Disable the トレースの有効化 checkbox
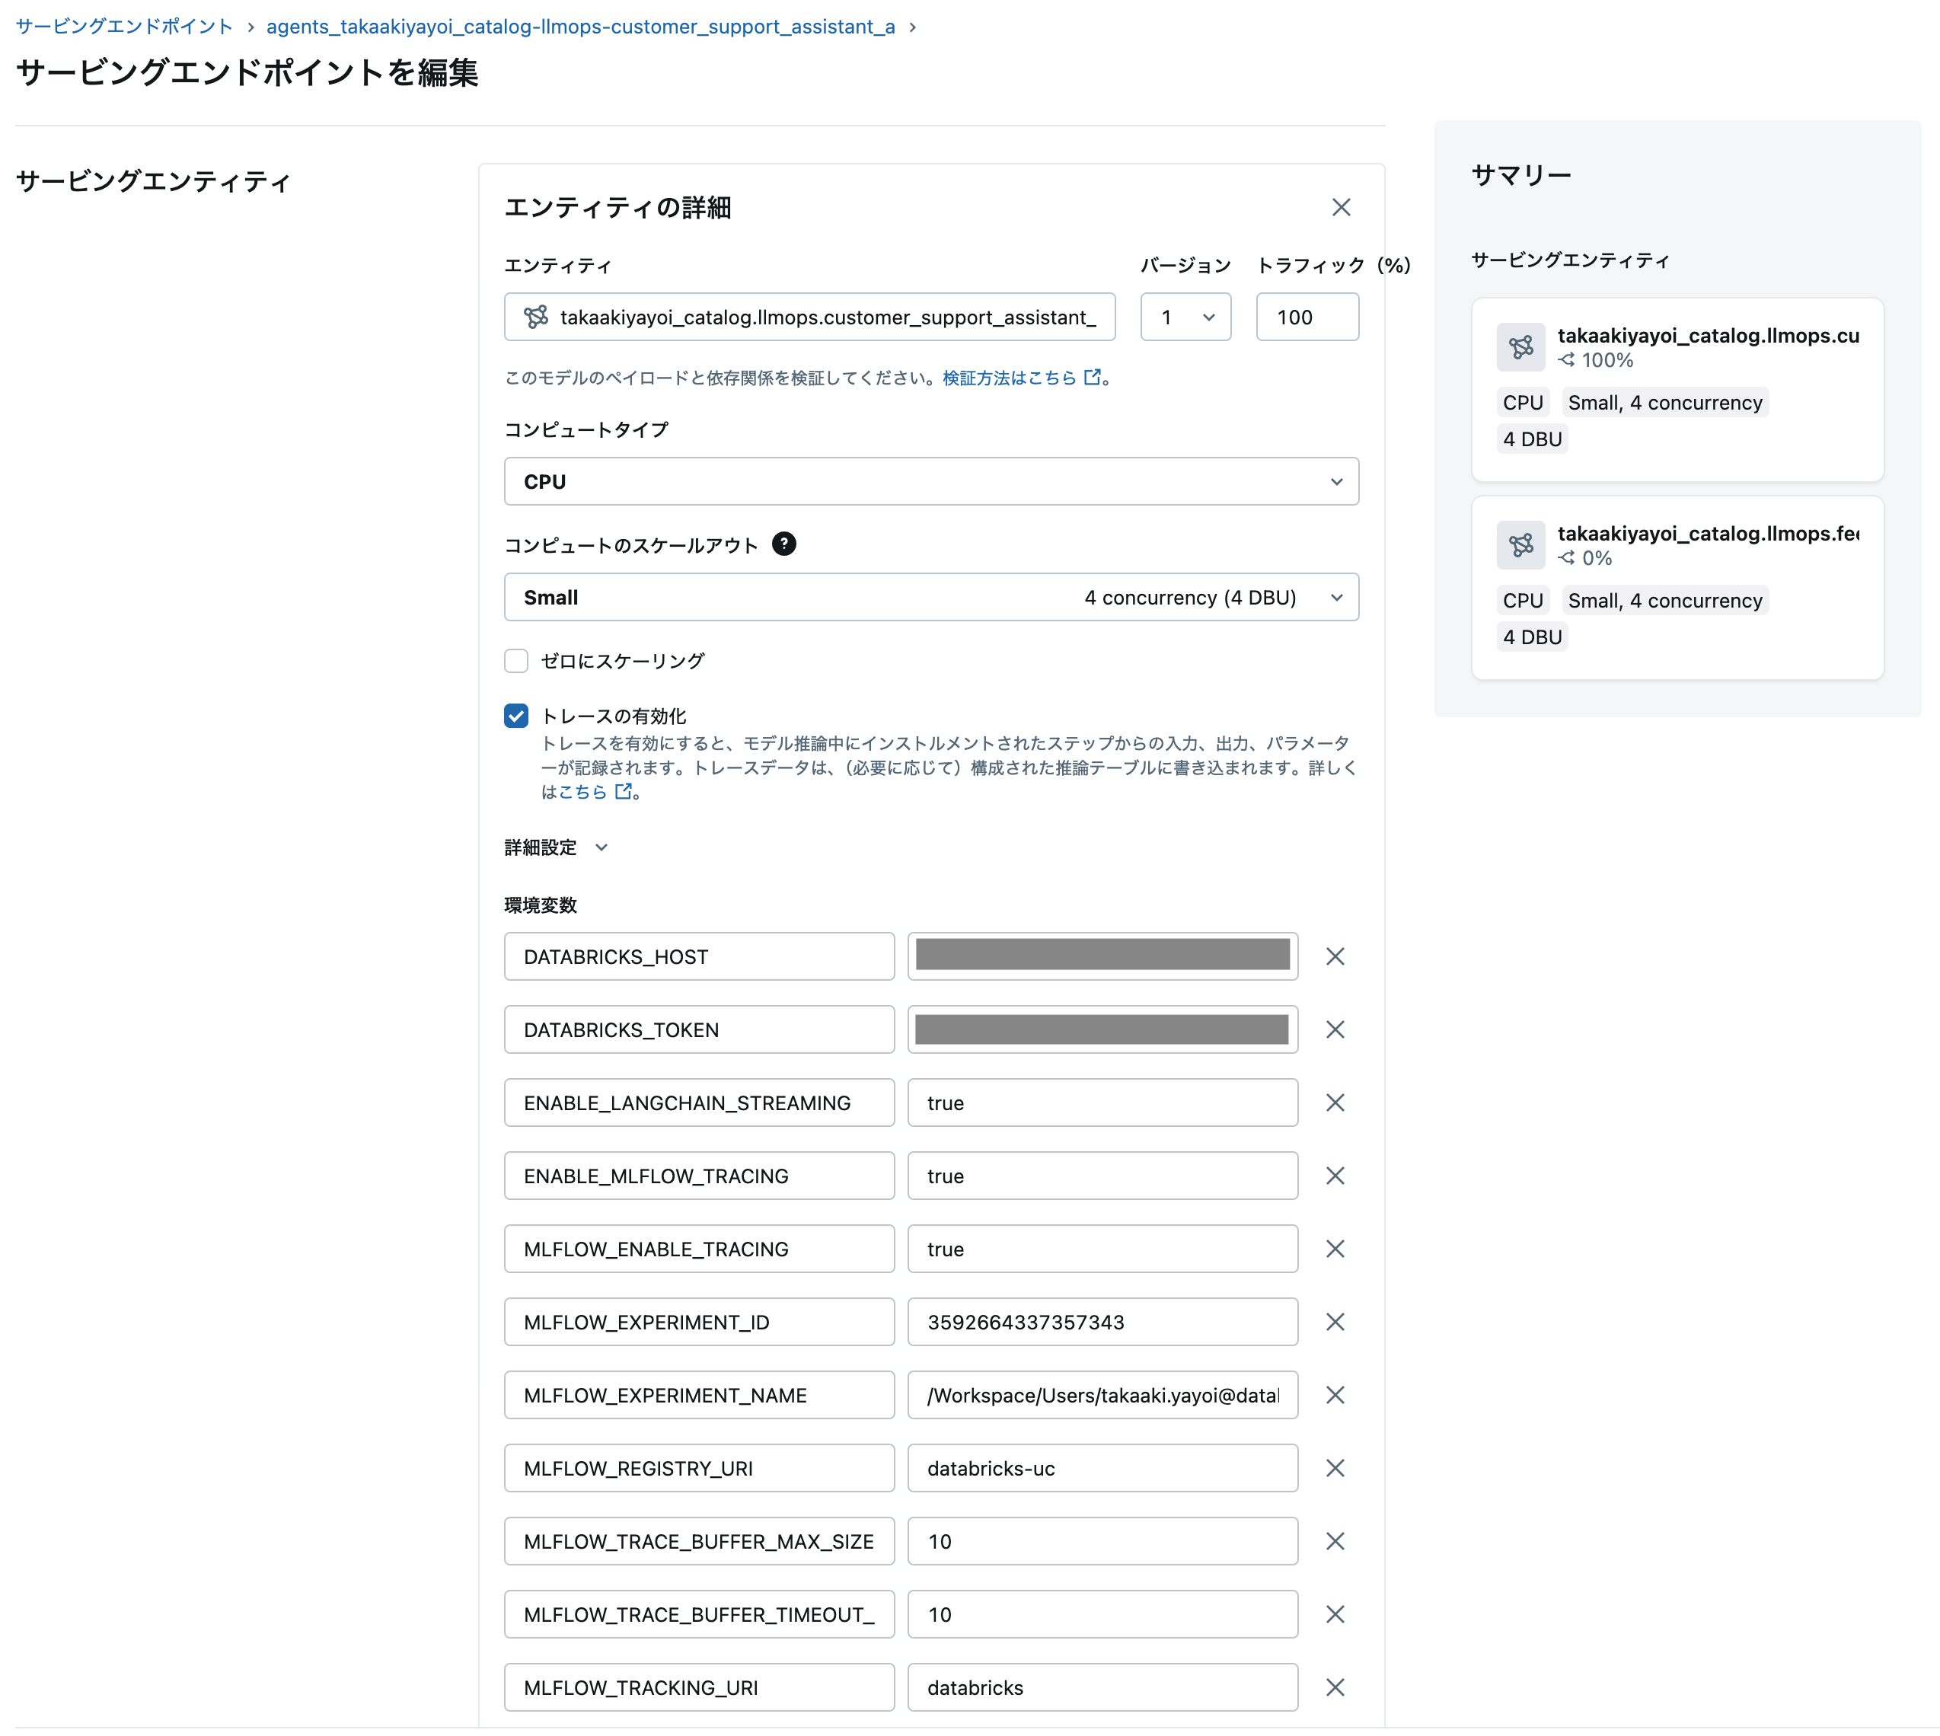1940x1736 pixels. (516, 716)
